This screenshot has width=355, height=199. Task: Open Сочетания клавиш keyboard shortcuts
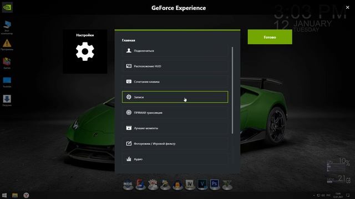pos(175,82)
